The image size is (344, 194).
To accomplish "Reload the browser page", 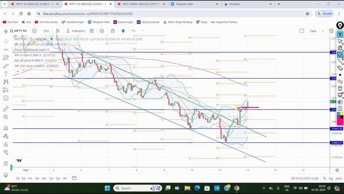I will (21, 13).
